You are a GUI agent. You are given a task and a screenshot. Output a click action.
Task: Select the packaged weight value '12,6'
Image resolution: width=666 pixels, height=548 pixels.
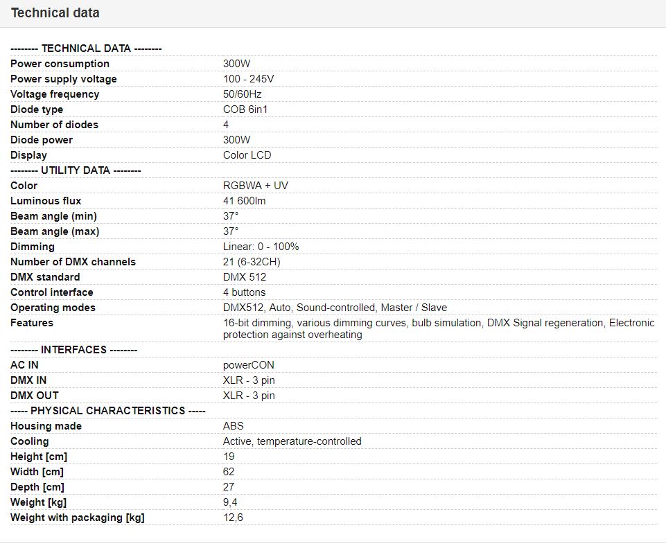233,518
